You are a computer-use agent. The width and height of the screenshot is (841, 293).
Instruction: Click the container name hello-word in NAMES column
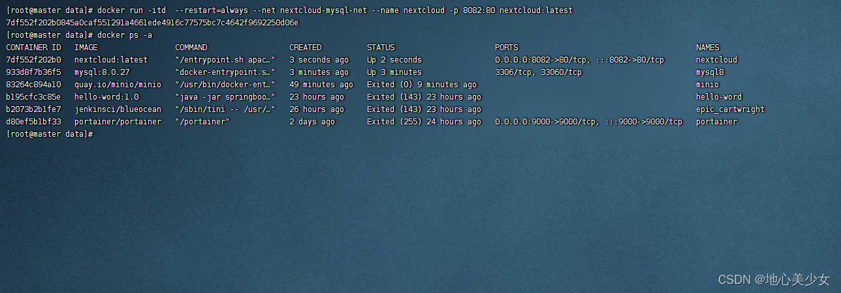point(719,97)
